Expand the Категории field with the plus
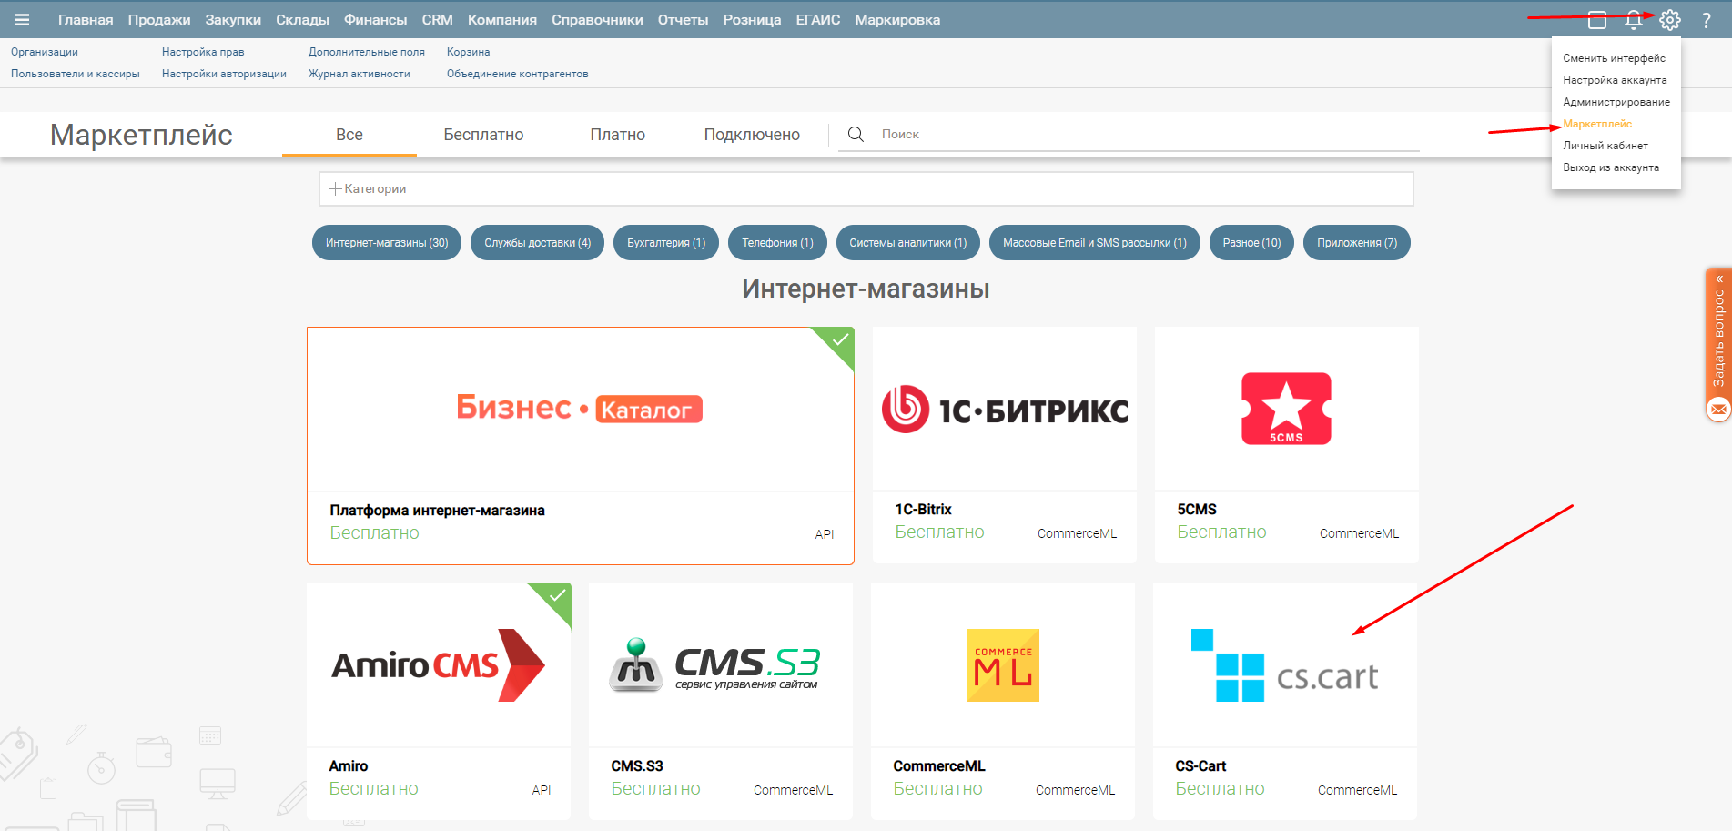1732x831 pixels. pyautogui.click(x=866, y=188)
